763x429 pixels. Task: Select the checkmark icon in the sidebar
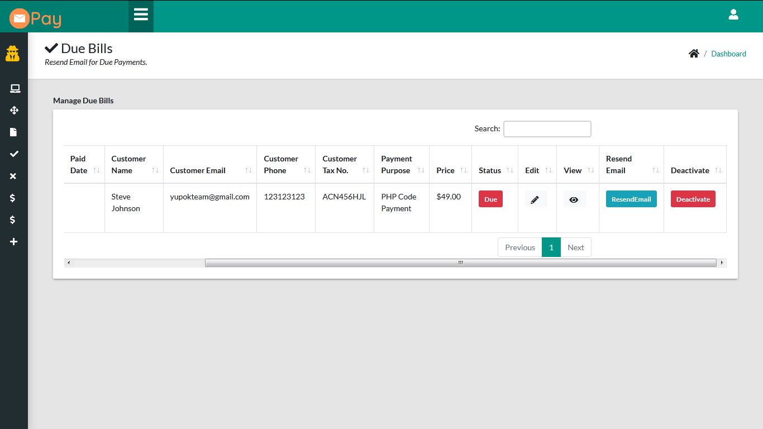15,154
